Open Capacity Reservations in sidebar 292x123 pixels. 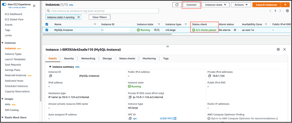coord(17,91)
